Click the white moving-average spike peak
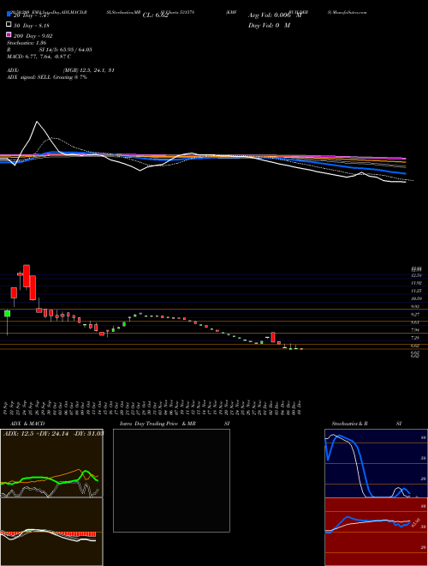428x566 pixels. pos(37,122)
